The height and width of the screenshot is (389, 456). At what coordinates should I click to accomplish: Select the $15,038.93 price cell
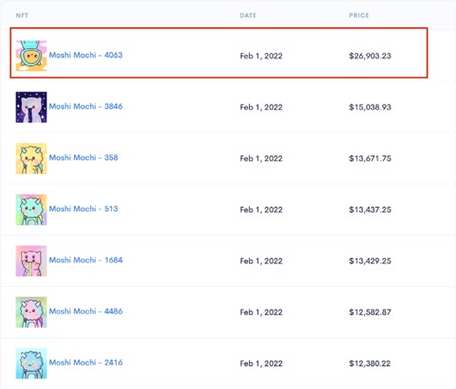point(370,107)
